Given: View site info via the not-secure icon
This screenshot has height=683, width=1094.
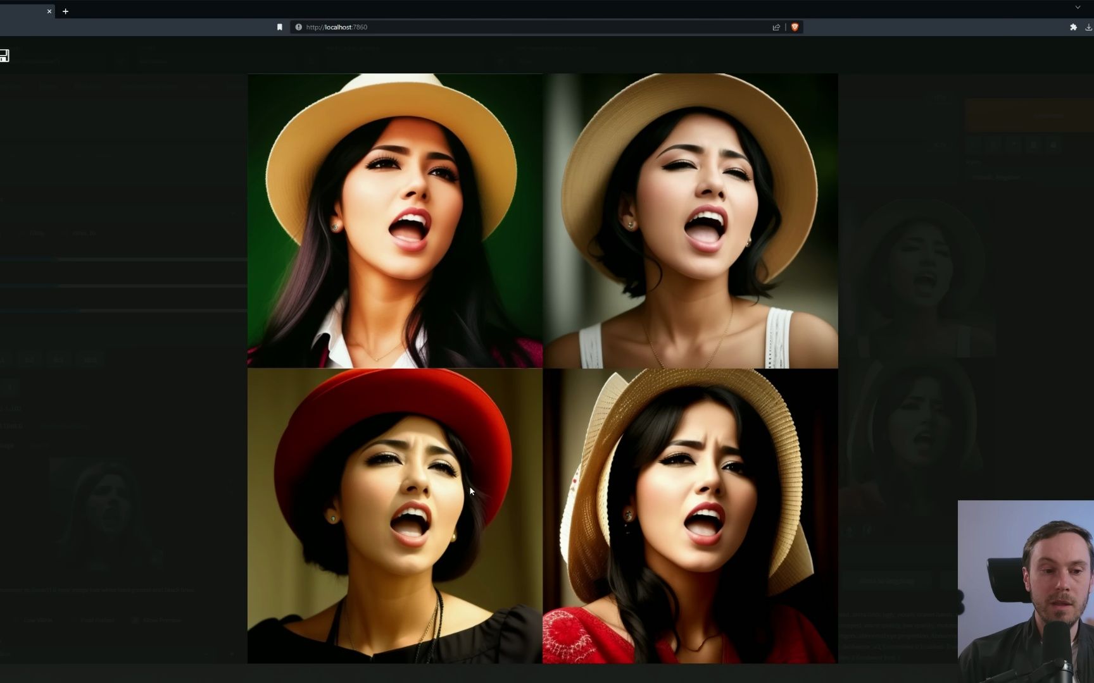Looking at the screenshot, I should [298, 27].
